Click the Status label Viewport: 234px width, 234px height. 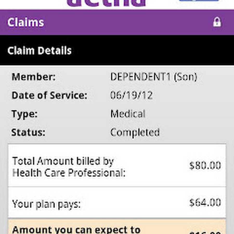[x=28, y=132]
